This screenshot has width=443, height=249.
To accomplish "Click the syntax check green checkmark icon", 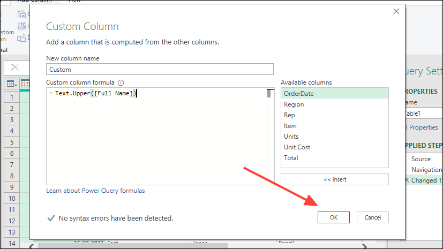I will click(x=51, y=218).
